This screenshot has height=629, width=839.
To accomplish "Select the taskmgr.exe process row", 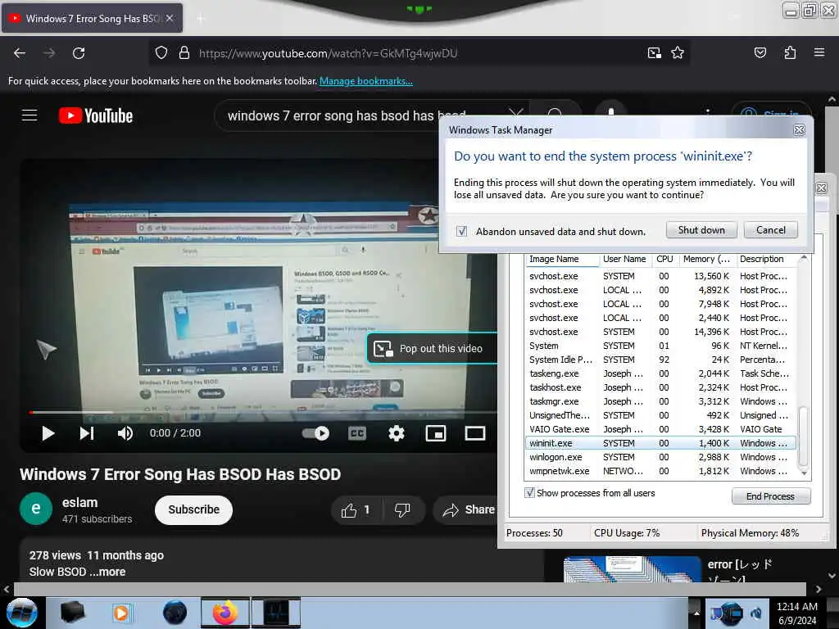I will pyautogui.click(x=660, y=401).
